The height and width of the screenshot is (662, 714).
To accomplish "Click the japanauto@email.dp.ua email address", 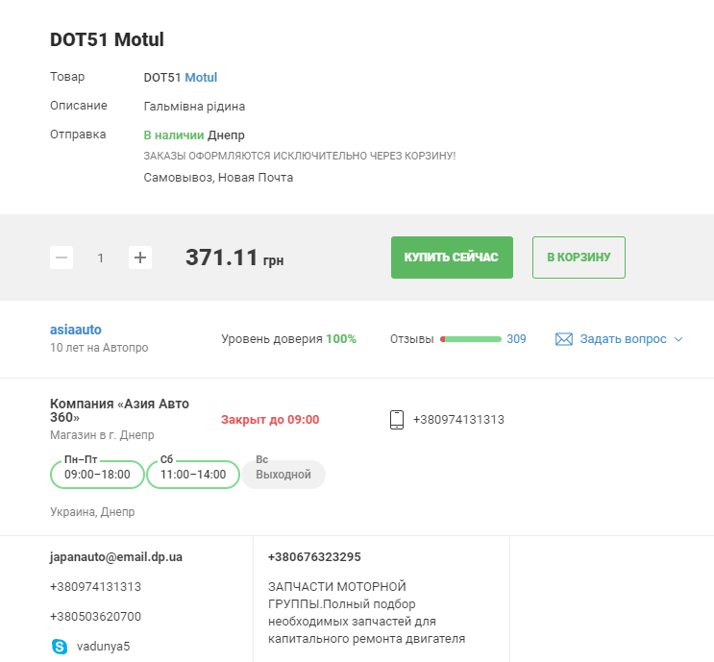I will (x=116, y=557).
